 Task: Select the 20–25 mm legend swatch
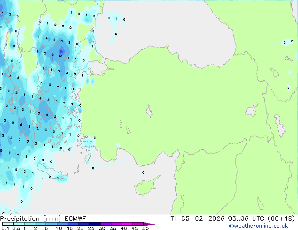coord(84,224)
